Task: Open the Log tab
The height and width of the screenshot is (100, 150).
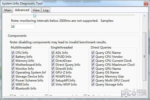Action: (45, 10)
